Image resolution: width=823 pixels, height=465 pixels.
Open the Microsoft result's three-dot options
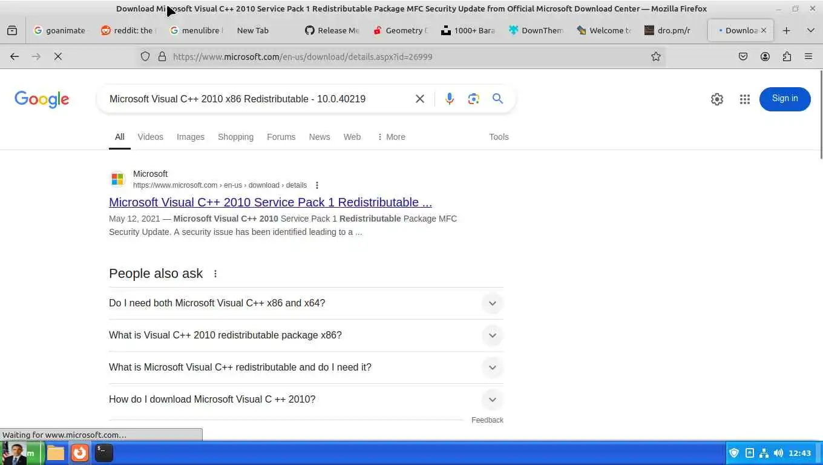pyautogui.click(x=317, y=185)
